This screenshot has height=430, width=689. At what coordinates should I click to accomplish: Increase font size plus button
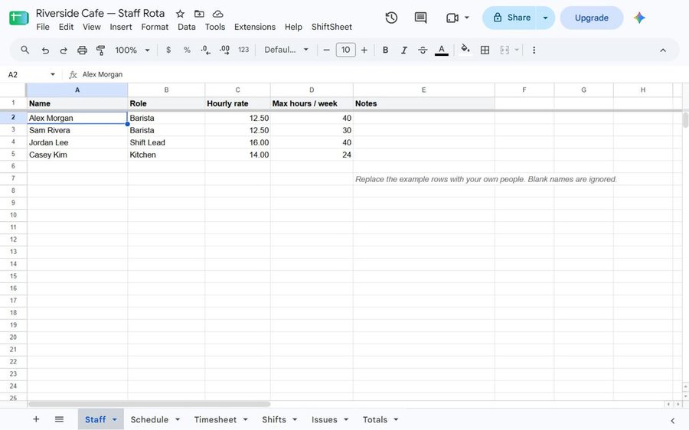click(364, 50)
